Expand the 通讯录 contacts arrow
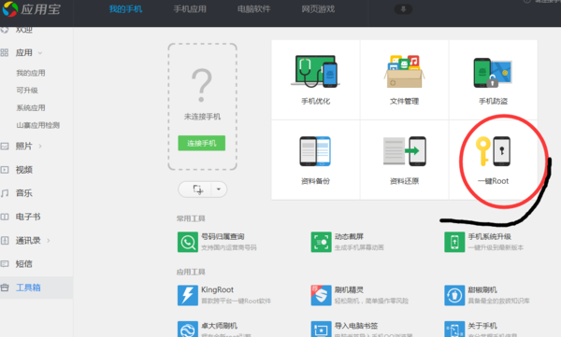Viewport: 561px width, 337px height. tap(49, 241)
